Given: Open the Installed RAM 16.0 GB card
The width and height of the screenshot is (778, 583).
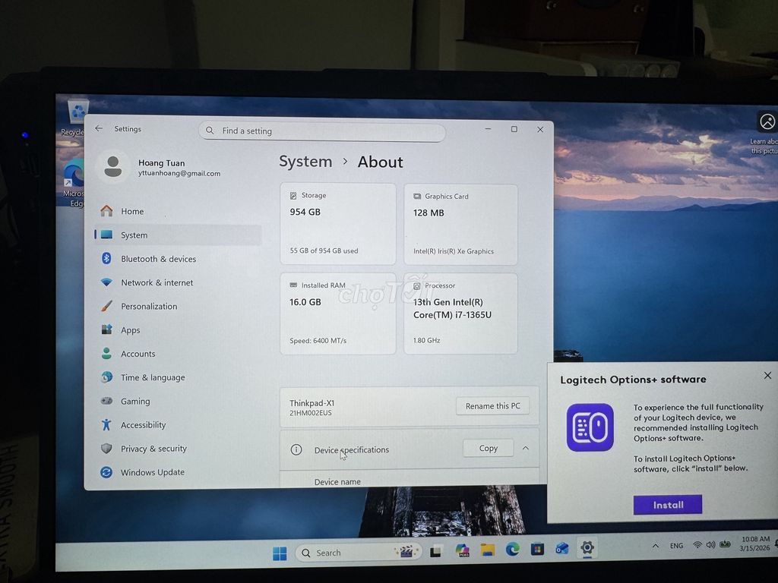Looking at the screenshot, I should point(338,314).
